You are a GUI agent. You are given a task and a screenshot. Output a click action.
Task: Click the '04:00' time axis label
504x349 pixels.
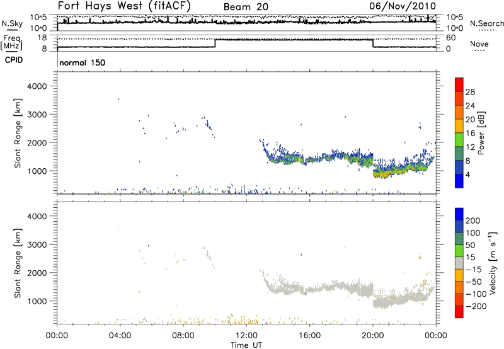(120, 336)
